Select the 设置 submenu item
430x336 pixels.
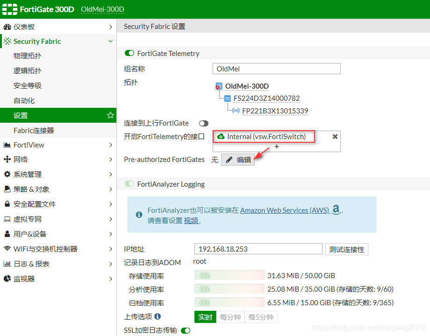(x=58, y=115)
